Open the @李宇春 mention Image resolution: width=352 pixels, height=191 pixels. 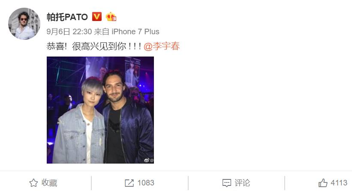pos(162,46)
